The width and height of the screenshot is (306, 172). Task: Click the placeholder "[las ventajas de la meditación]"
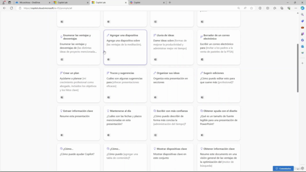[124, 44]
